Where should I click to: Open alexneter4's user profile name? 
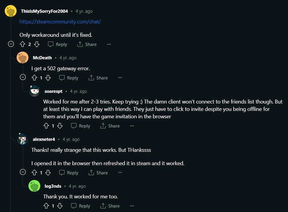tap(44, 139)
